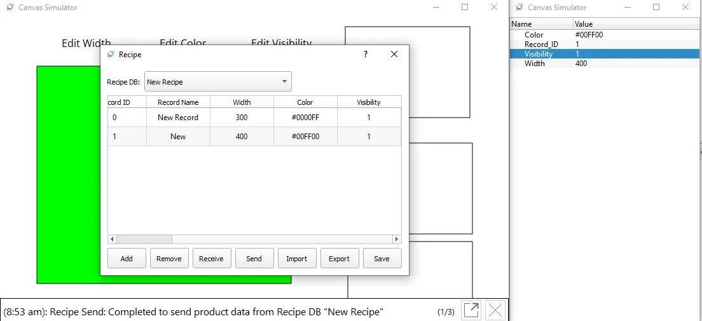Pop out the notification message window

click(x=471, y=311)
